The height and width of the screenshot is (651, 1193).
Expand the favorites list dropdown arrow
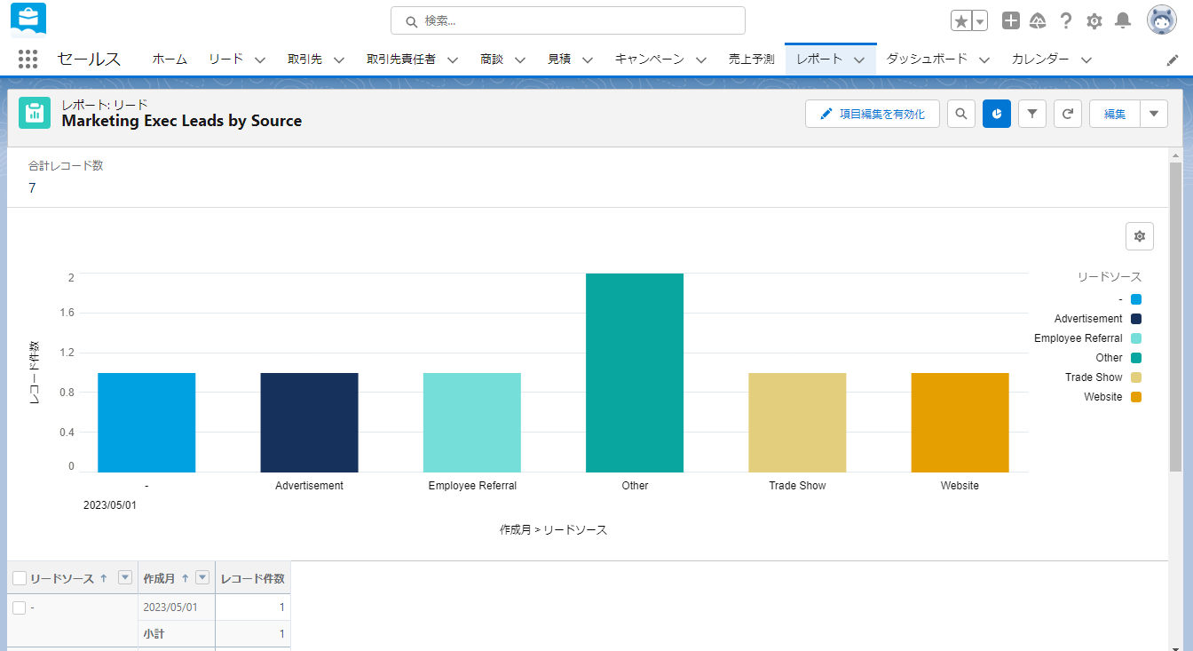980,20
